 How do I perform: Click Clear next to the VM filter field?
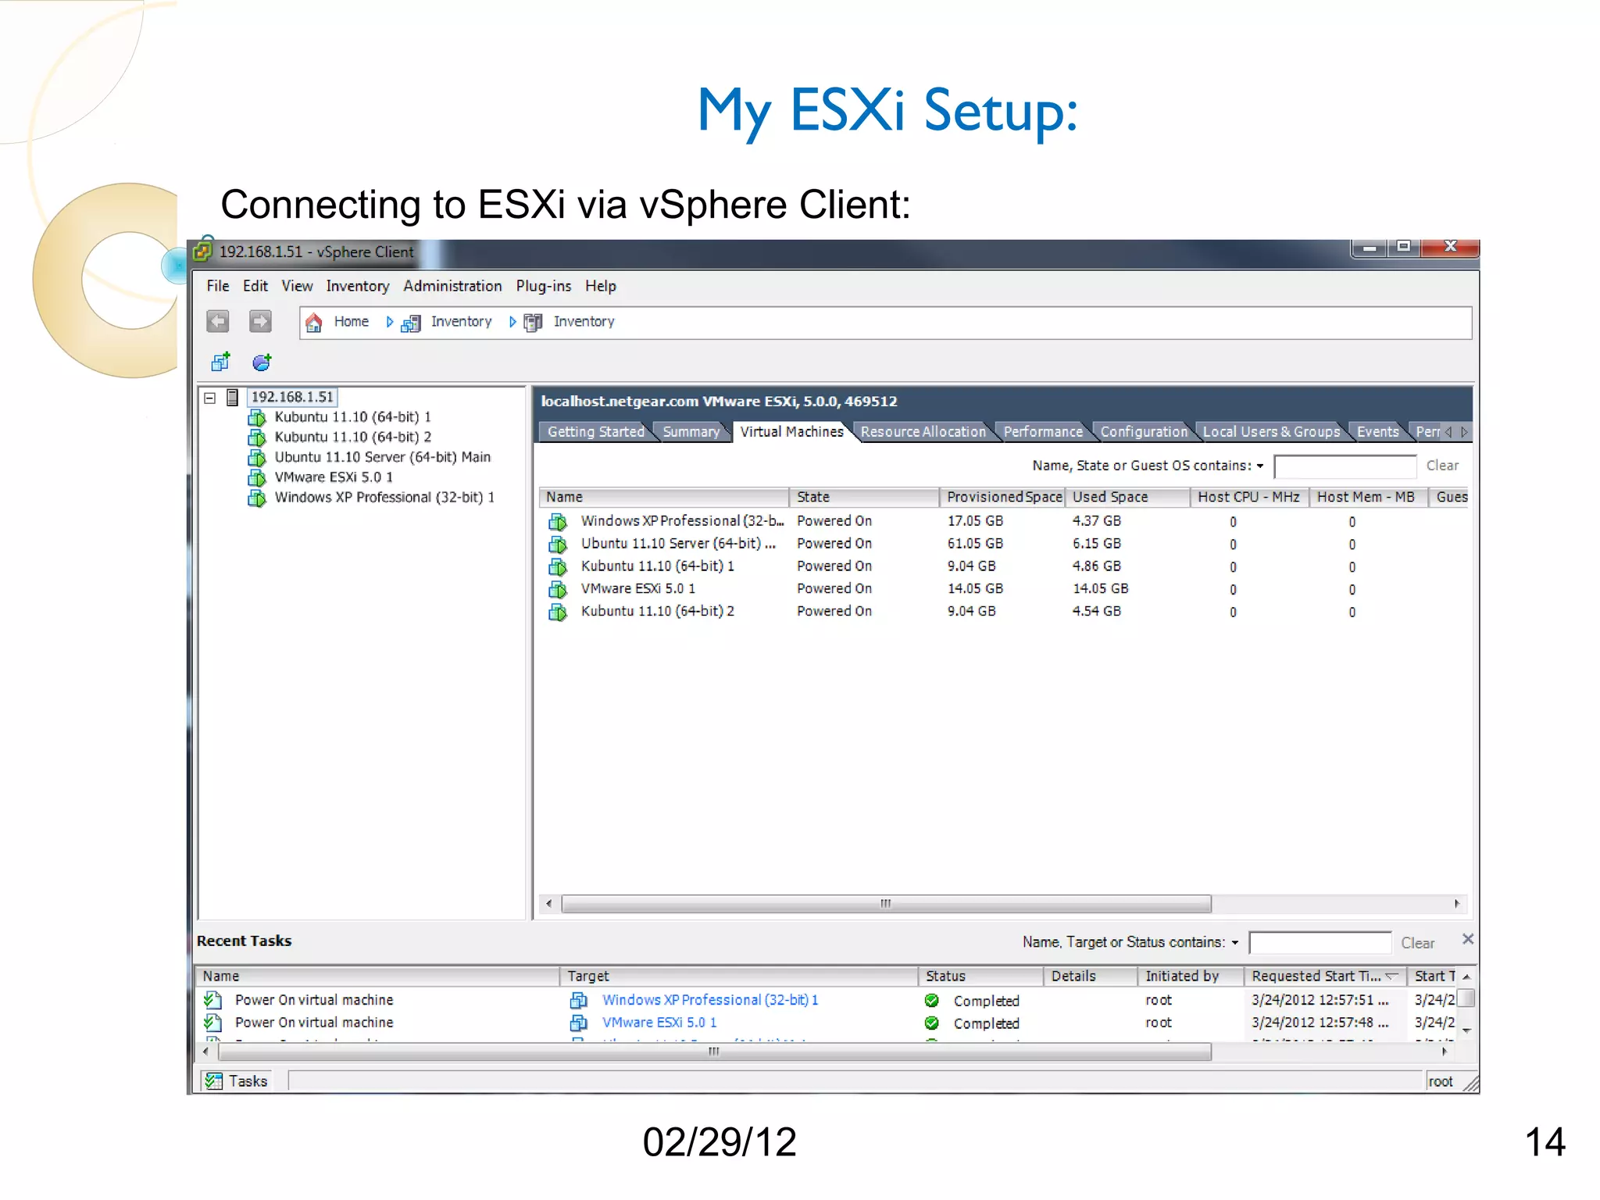coord(1442,466)
